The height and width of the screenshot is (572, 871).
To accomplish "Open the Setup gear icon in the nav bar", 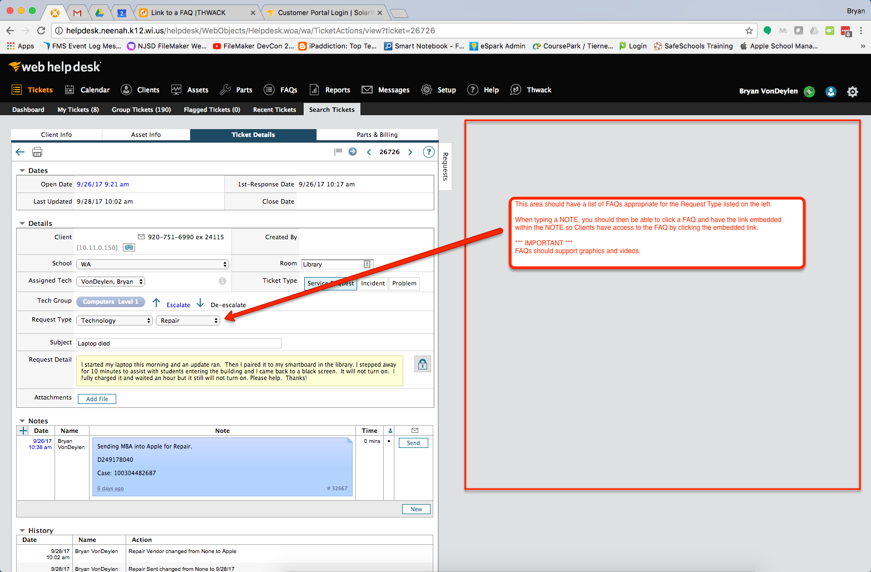I will click(x=427, y=90).
